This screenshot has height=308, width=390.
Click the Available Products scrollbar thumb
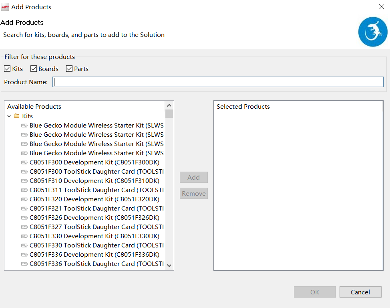tap(169, 113)
